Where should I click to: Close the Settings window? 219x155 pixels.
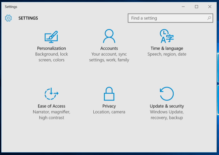(x=209, y=7)
